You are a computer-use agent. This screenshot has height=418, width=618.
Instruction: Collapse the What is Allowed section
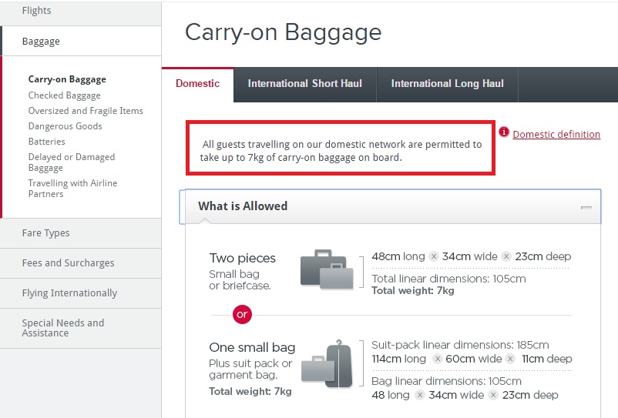click(390, 206)
